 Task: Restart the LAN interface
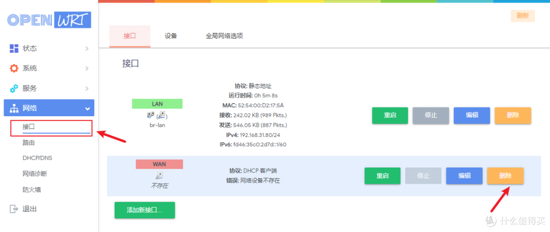point(390,115)
